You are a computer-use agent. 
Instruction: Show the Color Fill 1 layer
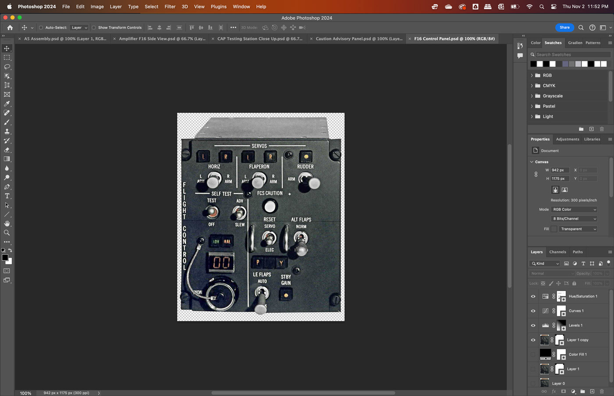pyautogui.click(x=533, y=354)
